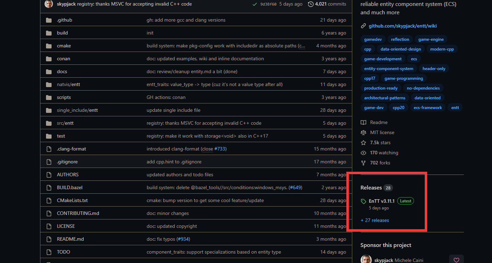Click the .gitignore file icon

[49, 162]
